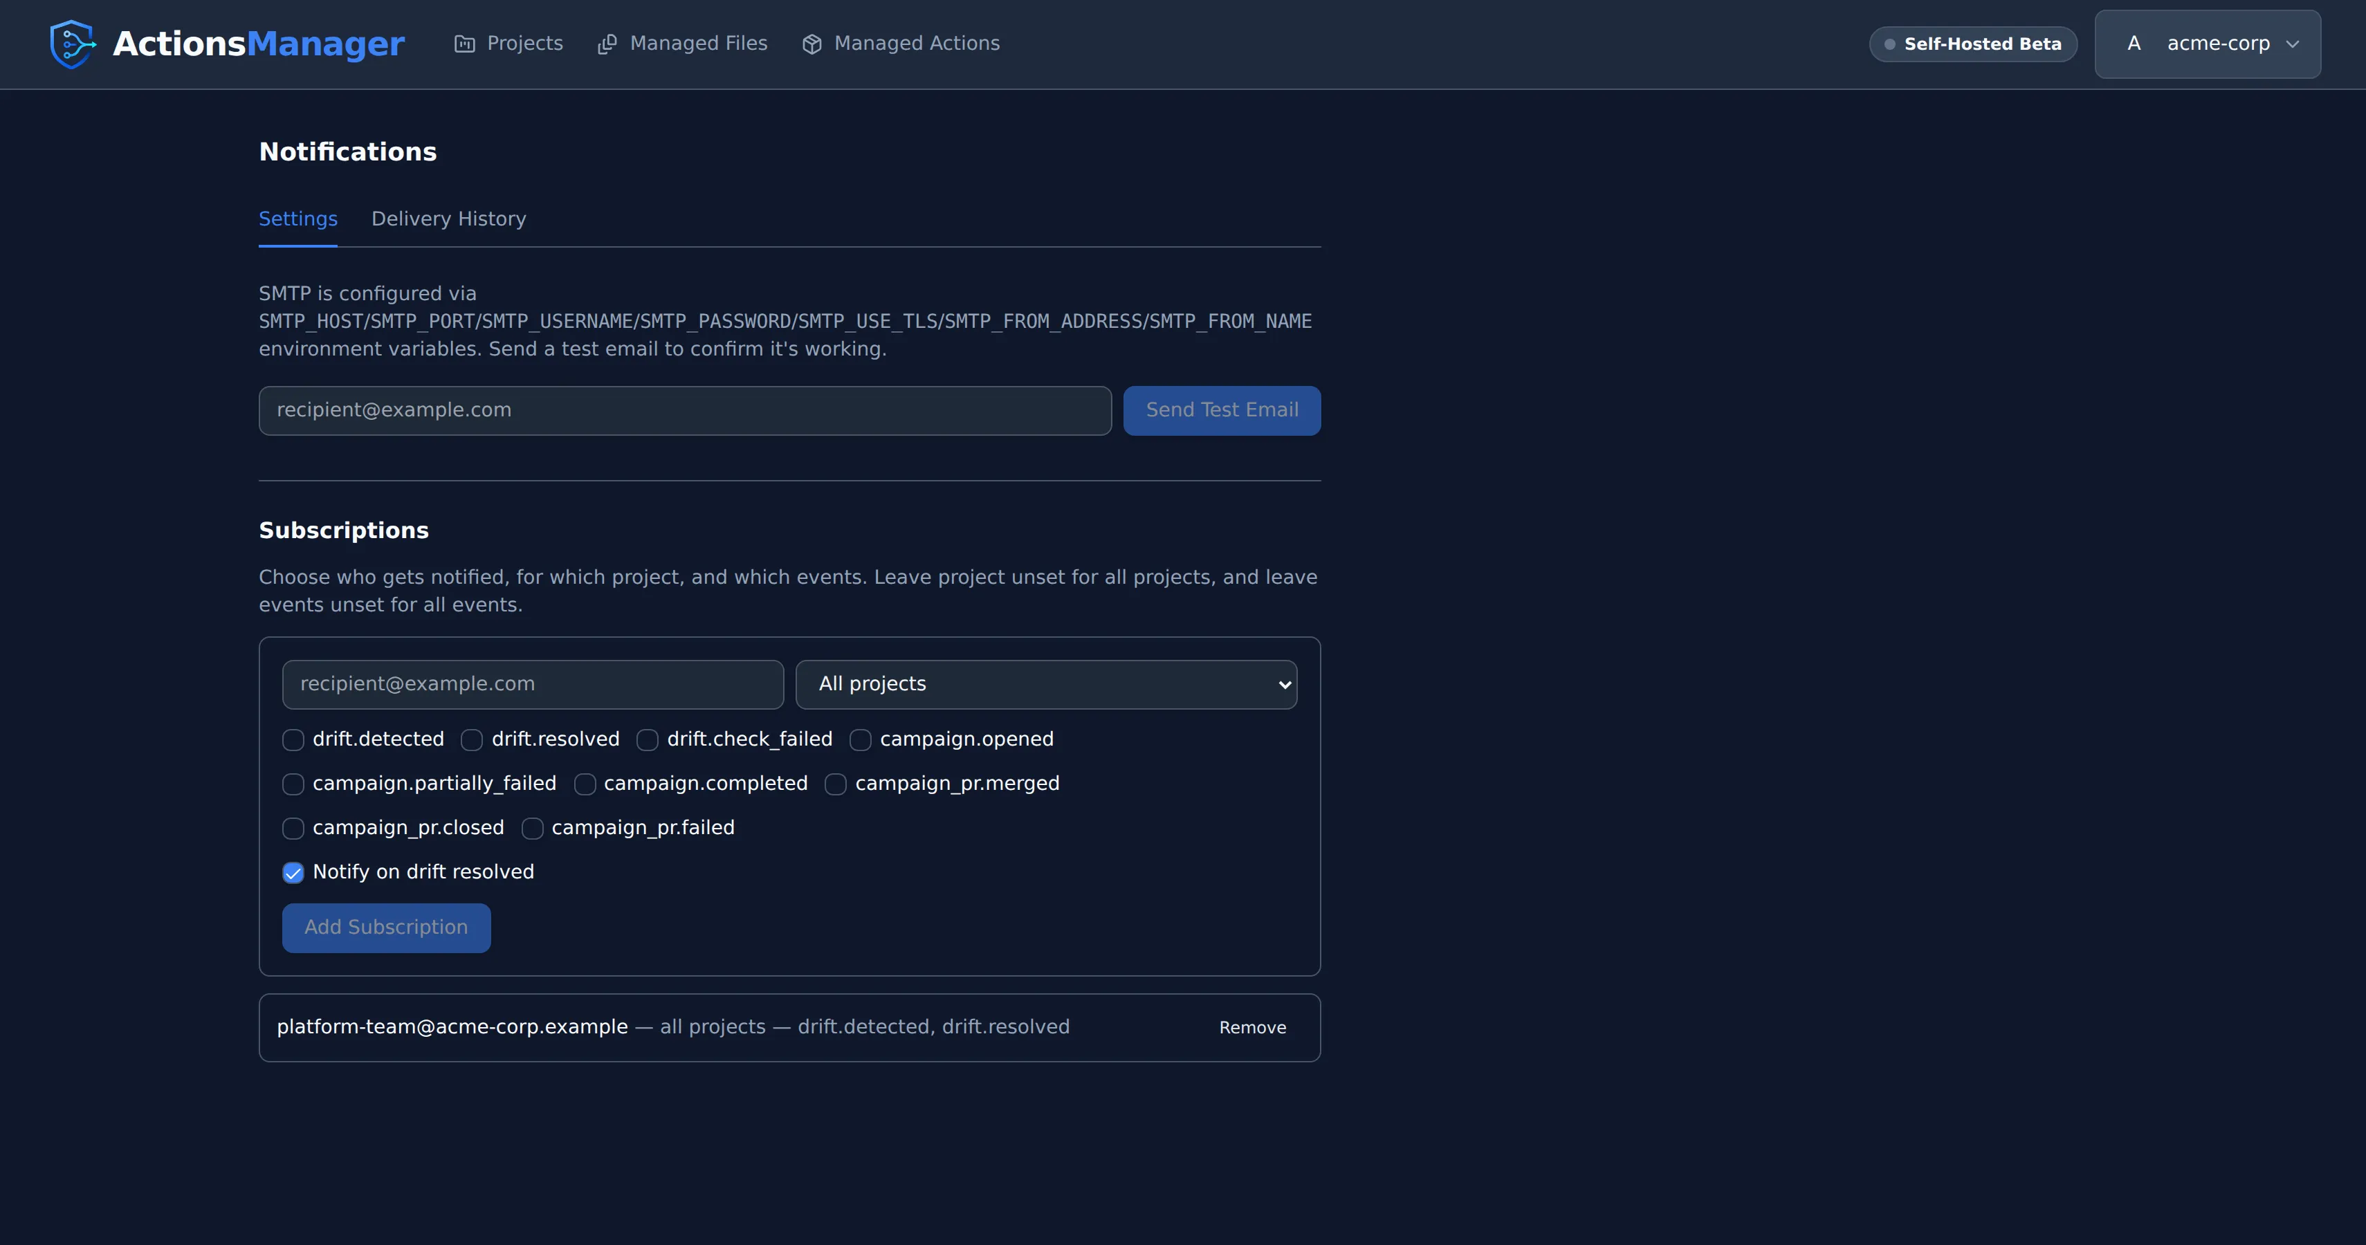This screenshot has height=1245, width=2366.
Task: Click the acme-corp avatar letter A
Action: tap(2134, 43)
